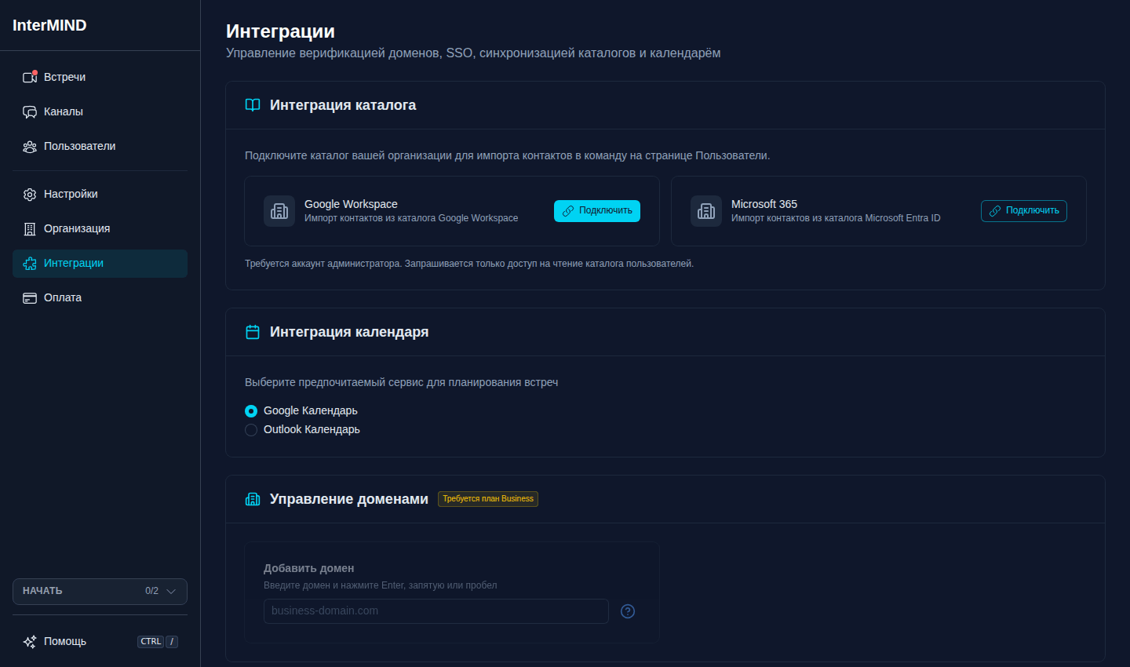The image size is (1130, 667).
Task: Select the Outlook Календарь radio option
Action: 251,430
